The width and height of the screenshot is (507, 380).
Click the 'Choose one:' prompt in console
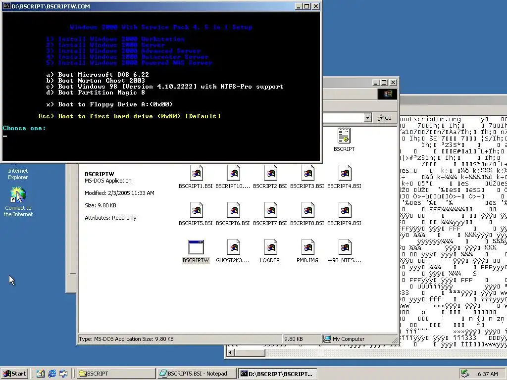coord(24,128)
